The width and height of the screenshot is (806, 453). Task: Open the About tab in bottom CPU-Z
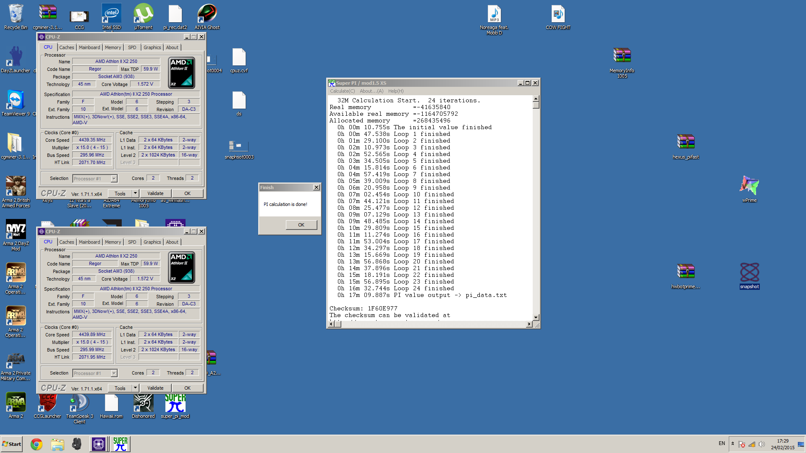click(x=172, y=242)
